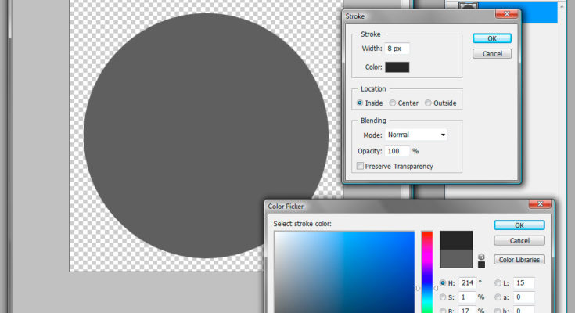Image resolution: width=575 pixels, height=313 pixels.
Task: Pick a color in the blue color field
Action: [x=344, y=272]
